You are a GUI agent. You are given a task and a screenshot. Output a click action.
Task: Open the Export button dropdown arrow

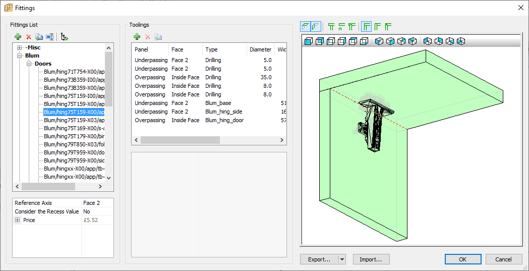tap(342, 259)
